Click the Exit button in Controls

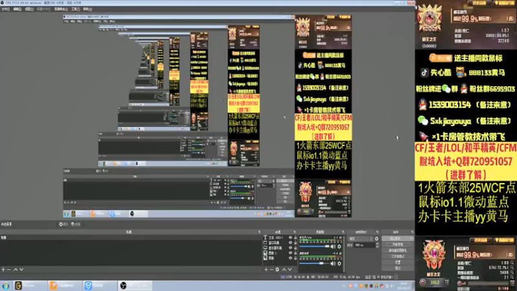(397, 268)
